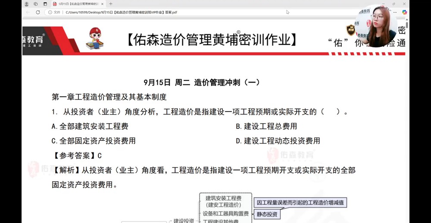Click the 【解析】 explanation paragraph
This screenshot has height=223, width=431.
203,177
